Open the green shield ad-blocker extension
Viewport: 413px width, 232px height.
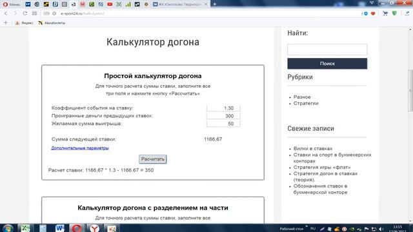pos(394,14)
